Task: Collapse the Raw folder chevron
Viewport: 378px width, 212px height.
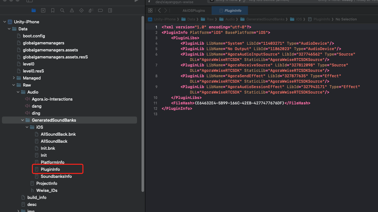Action: (x=14, y=85)
